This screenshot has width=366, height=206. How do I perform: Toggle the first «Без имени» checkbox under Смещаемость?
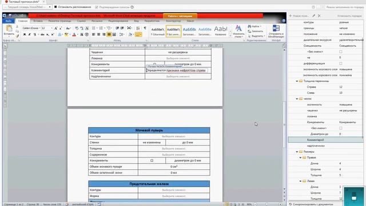point(341,51)
